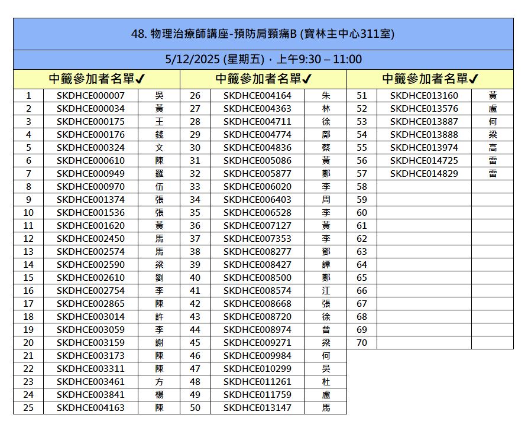Click the empty ID cell in row 58
528x428 pixels.
[424, 187]
